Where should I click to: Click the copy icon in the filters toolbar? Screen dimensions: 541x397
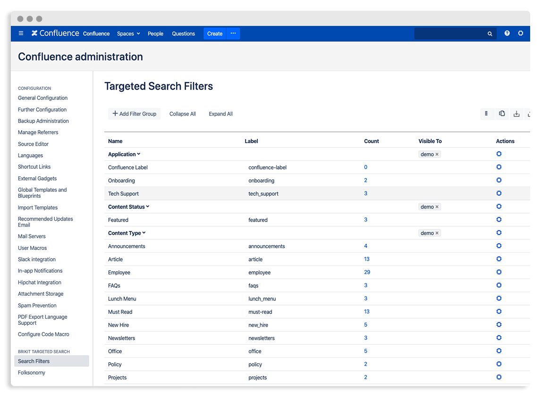(x=502, y=114)
